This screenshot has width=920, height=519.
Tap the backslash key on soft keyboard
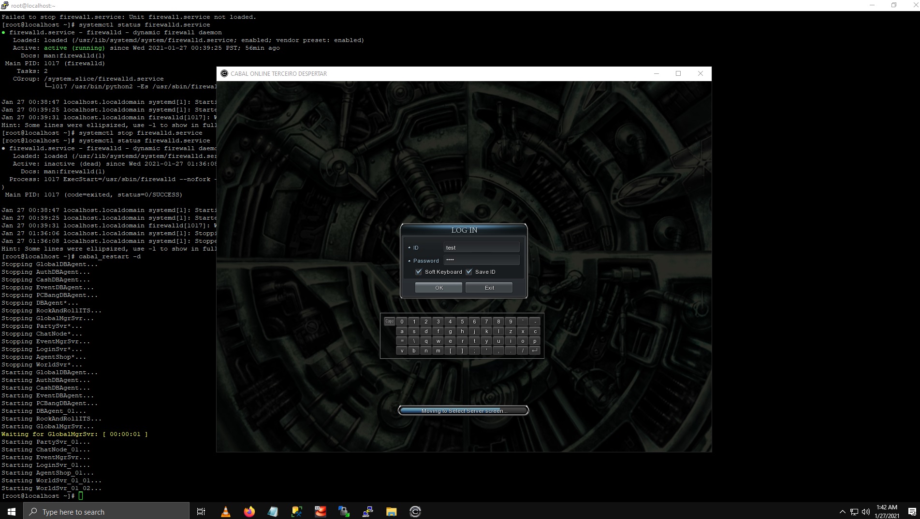coord(414,341)
